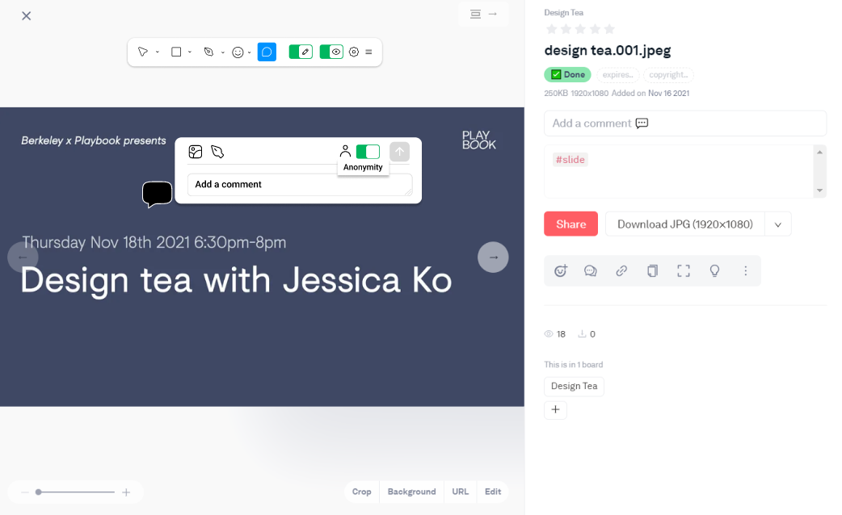This screenshot has height=515, width=842.
Task: Toggle the Anonymity switch
Action: point(368,152)
